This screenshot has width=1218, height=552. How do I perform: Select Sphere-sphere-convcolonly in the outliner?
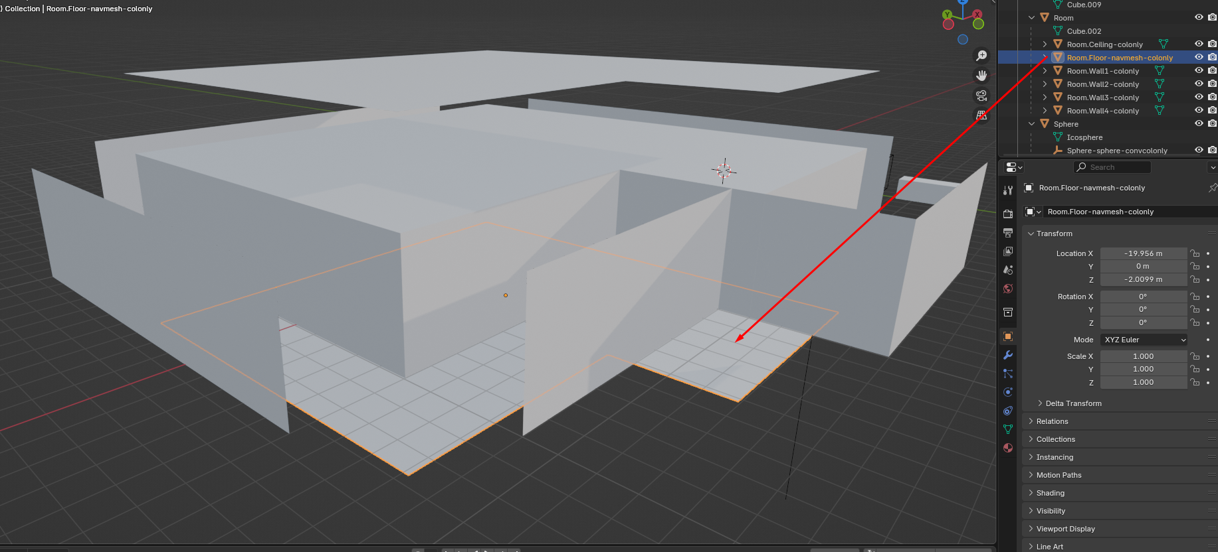click(1117, 151)
